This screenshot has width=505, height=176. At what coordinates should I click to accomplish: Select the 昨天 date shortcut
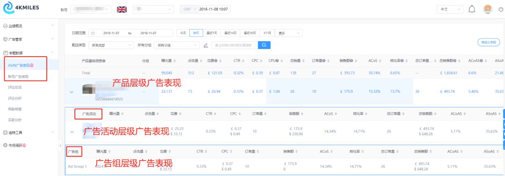click(x=196, y=33)
